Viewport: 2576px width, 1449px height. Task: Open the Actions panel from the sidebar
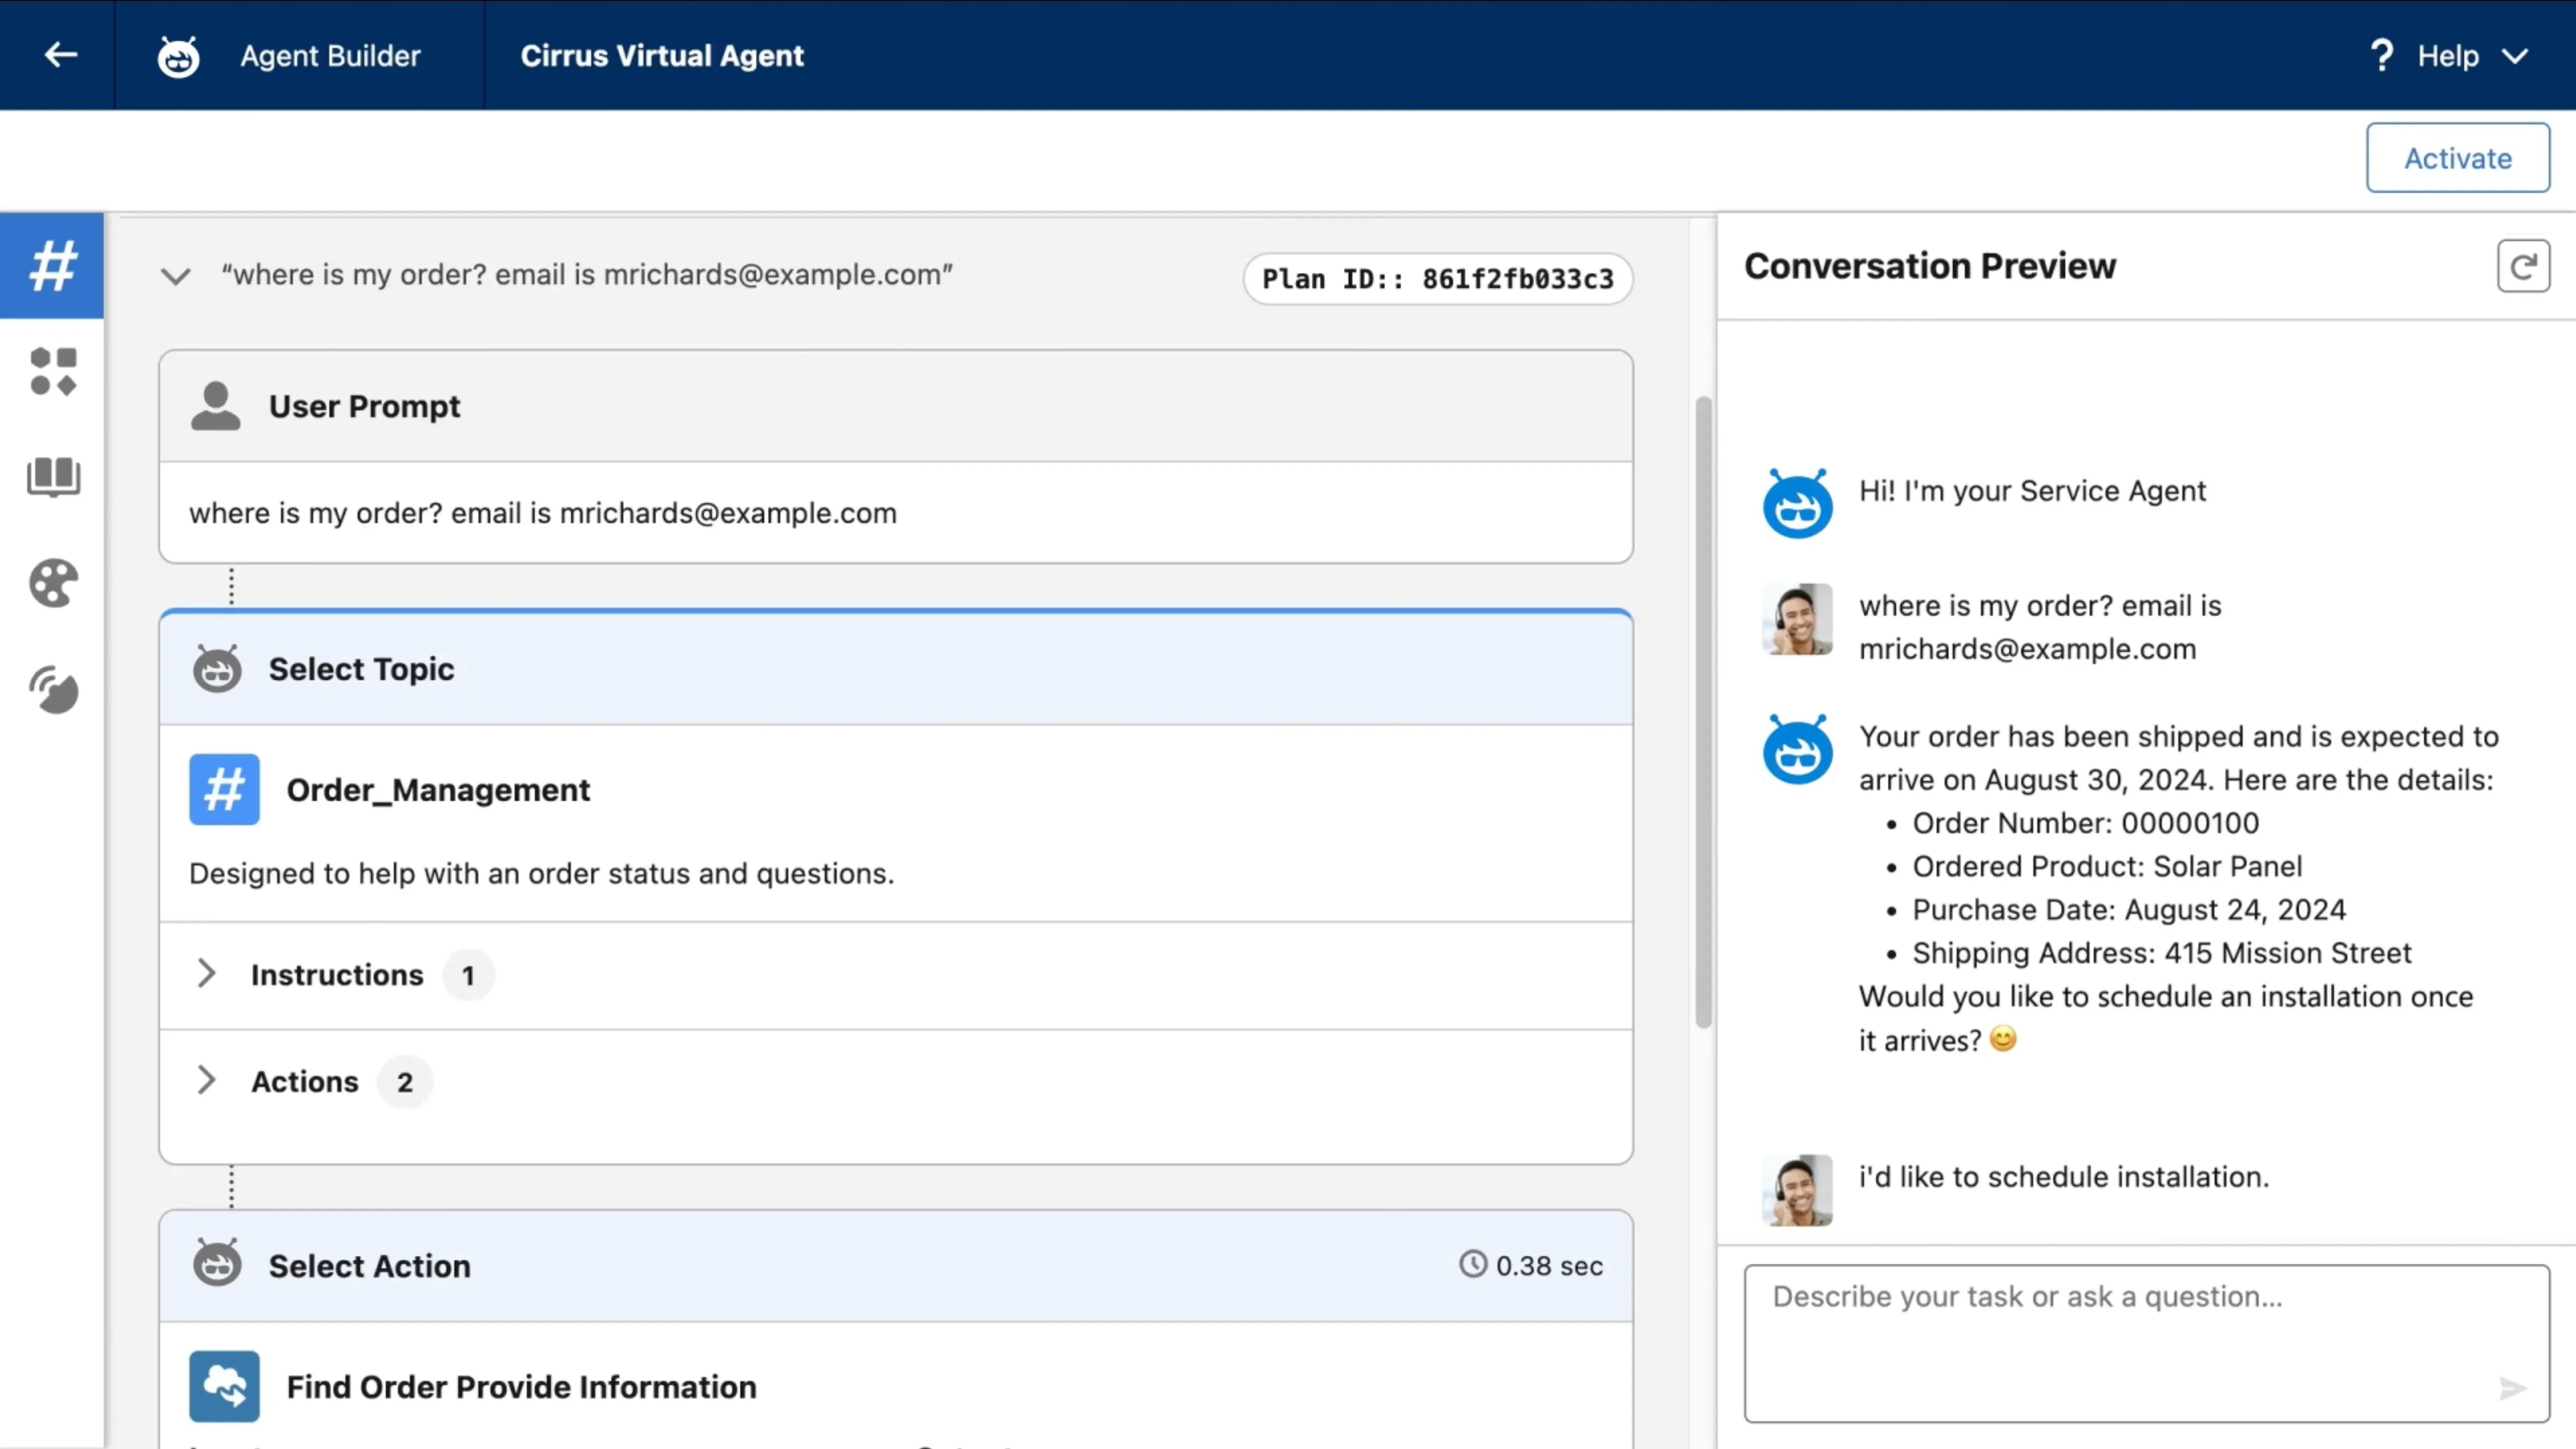[x=51, y=371]
